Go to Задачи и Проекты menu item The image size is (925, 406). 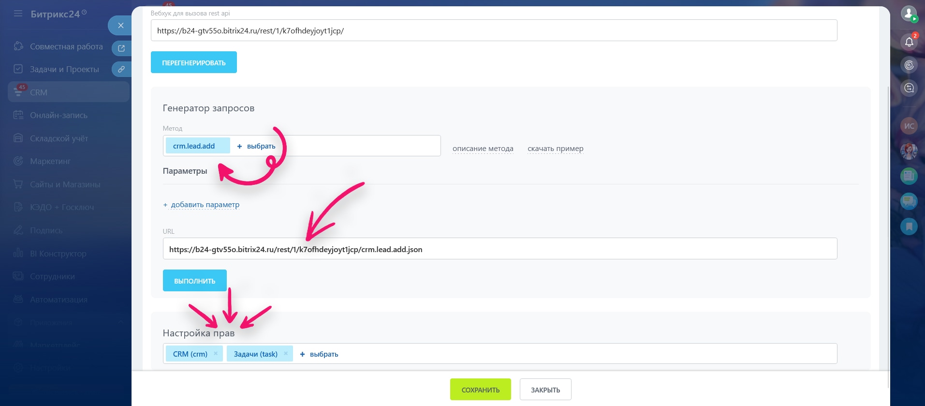pyautogui.click(x=64, y=69)
